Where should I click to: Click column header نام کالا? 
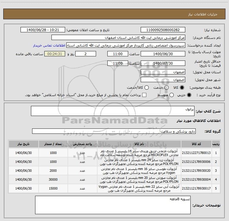(x=139, y=144)
